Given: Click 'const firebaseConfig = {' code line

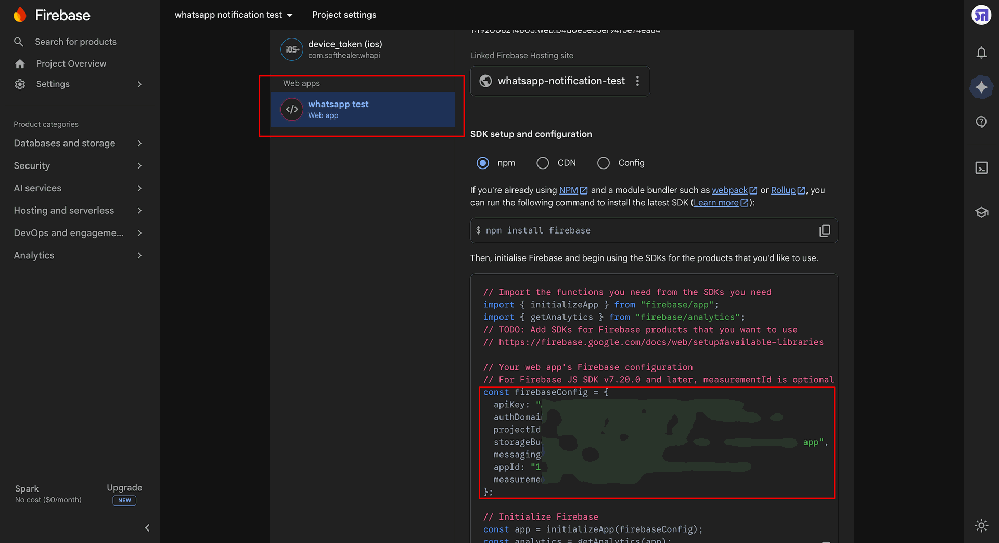Looking at the screenshot, I should coord(546,392).
